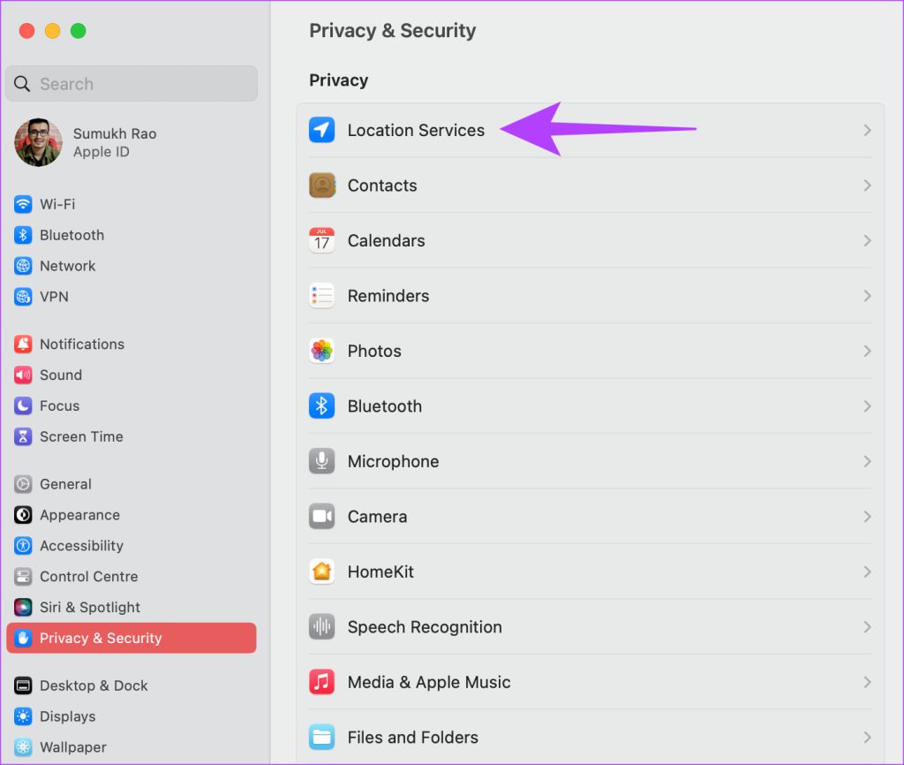Open Desktop & Dock settings
The height and width of the screenshot is (765, 904).
click(93, 685)
